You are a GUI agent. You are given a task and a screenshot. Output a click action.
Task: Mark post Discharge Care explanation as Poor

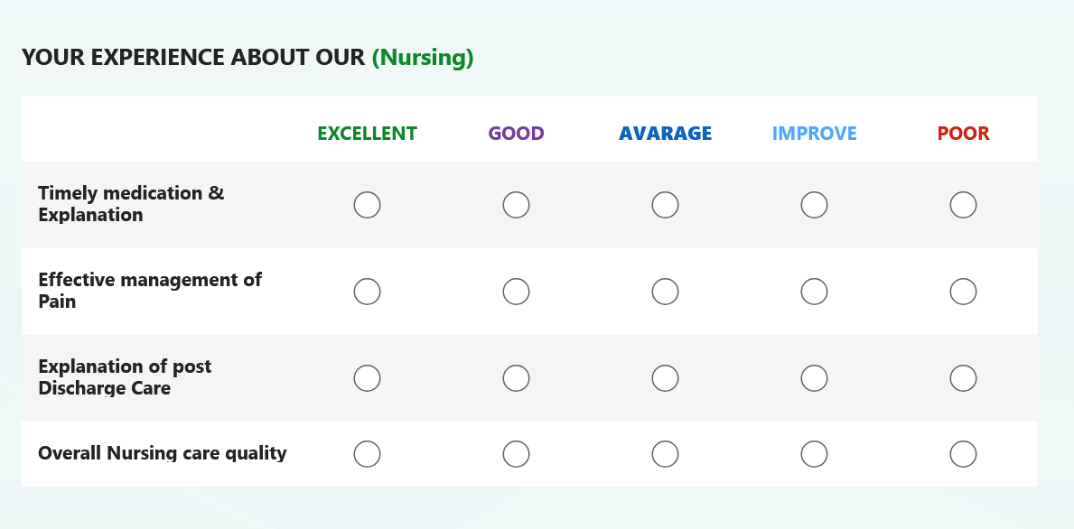coord(963,377)
